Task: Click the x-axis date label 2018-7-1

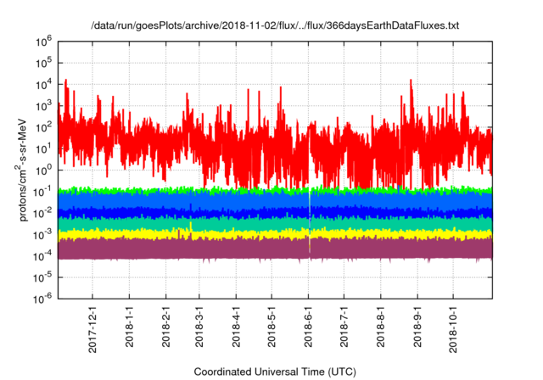Action: (x=344, y=326)
